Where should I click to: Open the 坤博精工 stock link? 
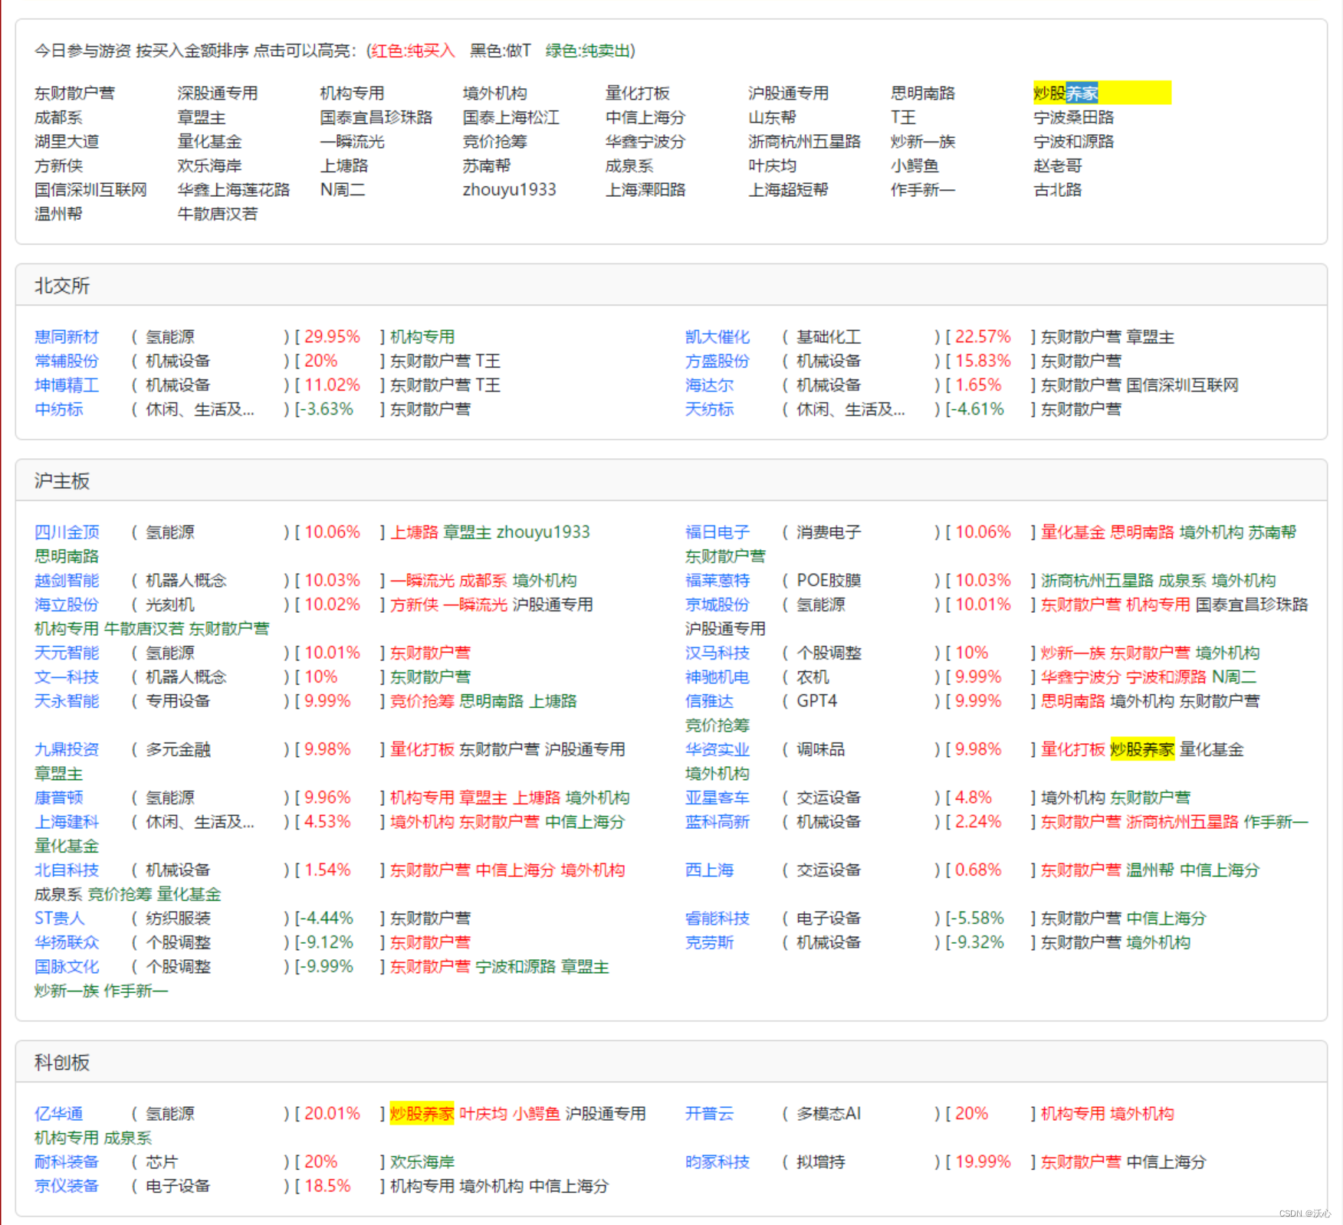(66, 385)
